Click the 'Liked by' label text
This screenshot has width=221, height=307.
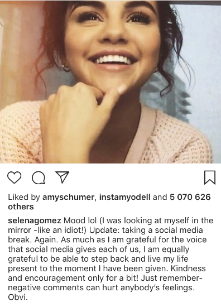[x=24, y=197]
